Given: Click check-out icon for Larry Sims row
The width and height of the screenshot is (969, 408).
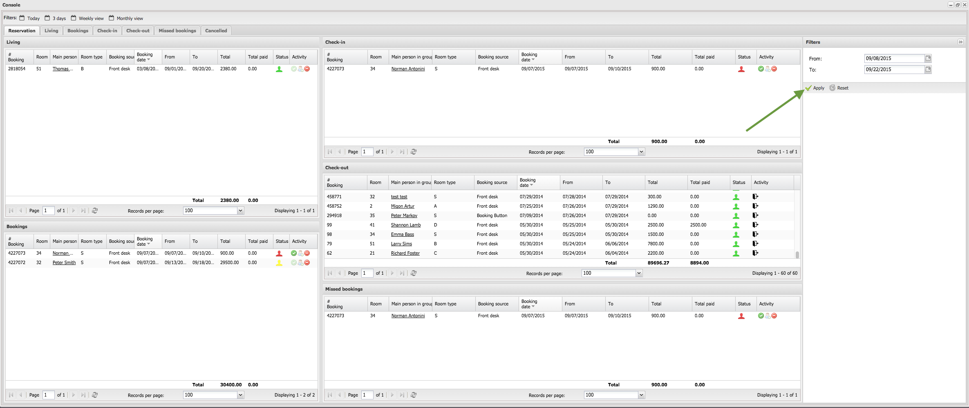Looking at the screenshot, I should point(755,244).
